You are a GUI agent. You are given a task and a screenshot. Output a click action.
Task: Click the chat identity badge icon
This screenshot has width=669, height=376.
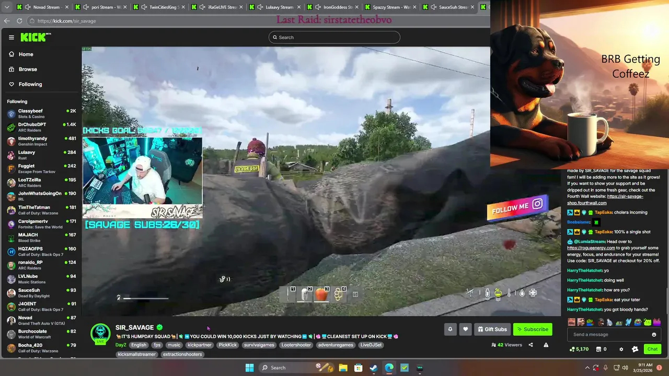[635, 349]
